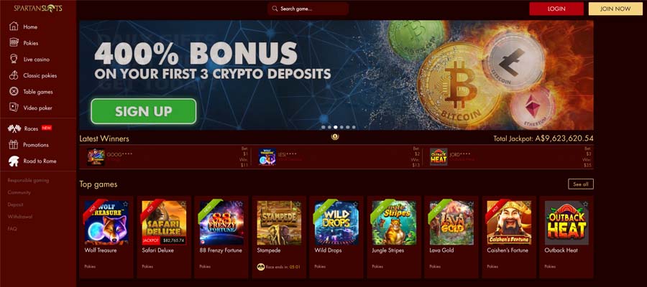Open Responsible gaming link
Screen dimensions: 647x287
(x=28, y=180)
